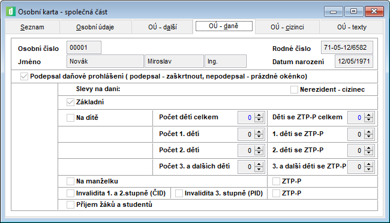
Task: Open the Osobní údaje tab
Action: pyautogui.click(x=95, y=27)
